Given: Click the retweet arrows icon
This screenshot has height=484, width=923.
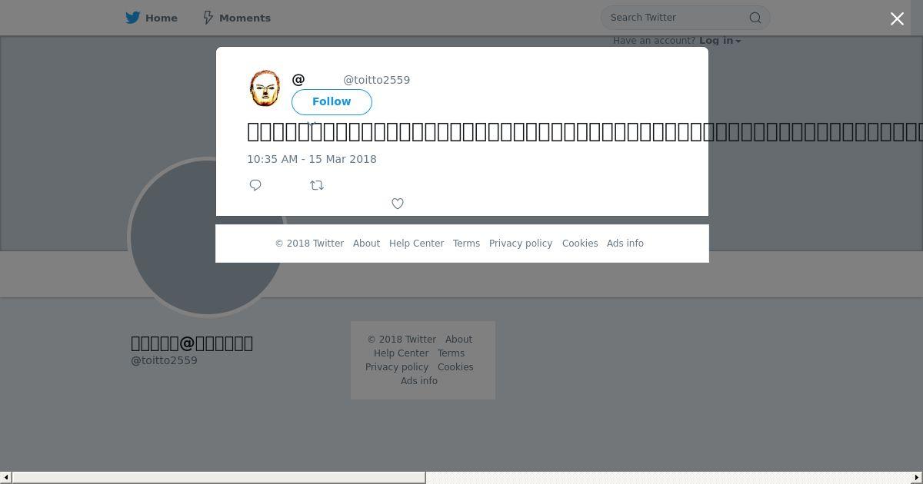Looking at the screenshot, I should click(x=317, y=185).
